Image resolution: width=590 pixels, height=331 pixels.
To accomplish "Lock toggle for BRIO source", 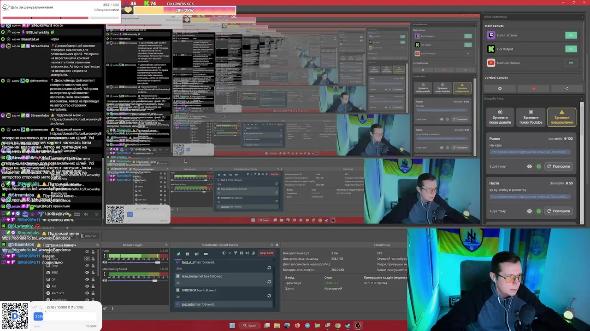I will coord(93,273).
